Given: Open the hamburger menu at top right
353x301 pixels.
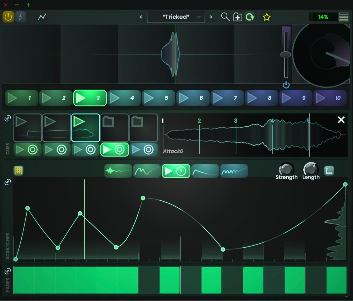Looking at the screenshot, I should tap(344, 17).
